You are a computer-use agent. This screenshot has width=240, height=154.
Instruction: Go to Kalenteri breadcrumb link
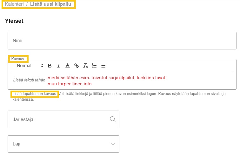click(x=14, y=4)
